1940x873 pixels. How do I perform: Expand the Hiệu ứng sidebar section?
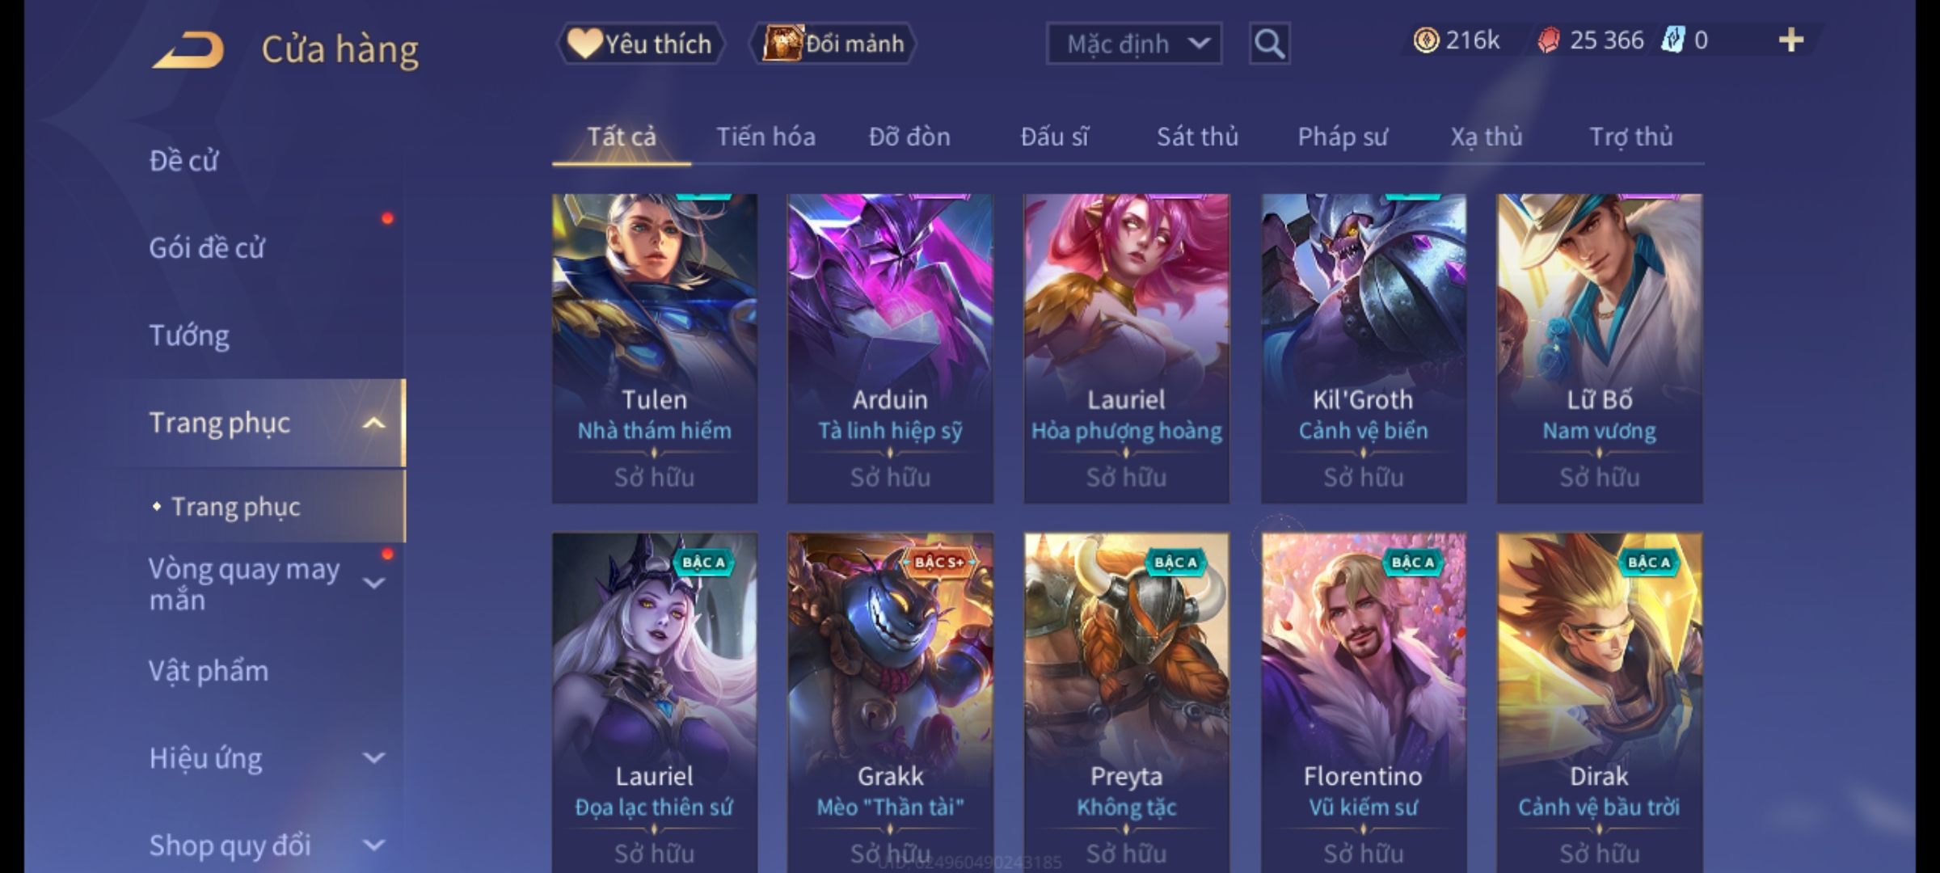[373, 758]
